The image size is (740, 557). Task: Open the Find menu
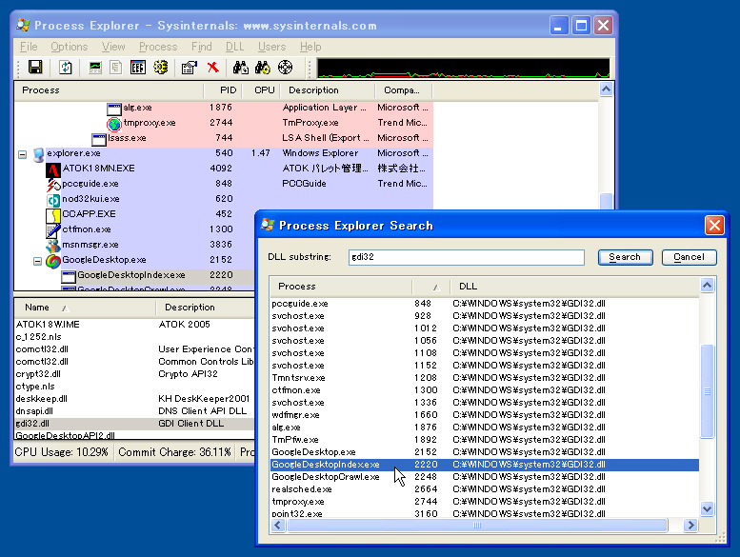point(202,47)
